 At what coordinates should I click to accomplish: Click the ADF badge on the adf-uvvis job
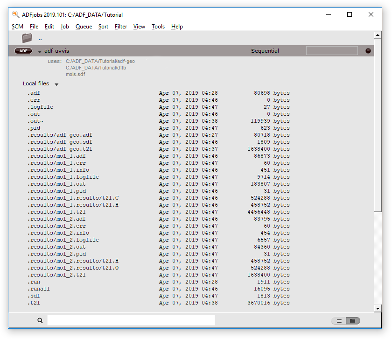(23, 51)
